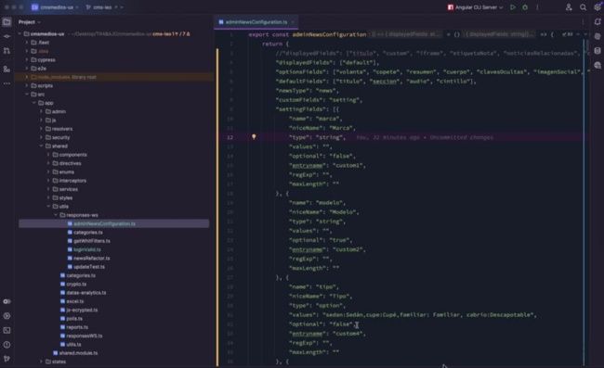Open the Structure tool window icon

click(7, 70)
